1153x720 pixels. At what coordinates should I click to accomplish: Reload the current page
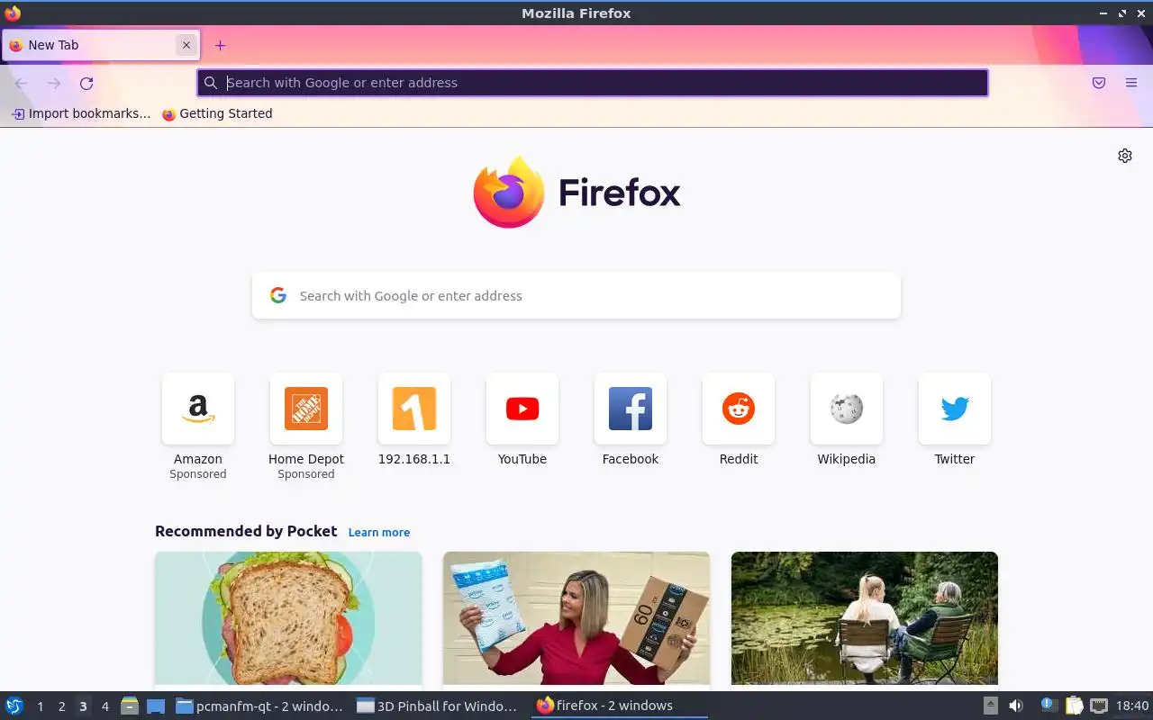[x=86, y=83]
